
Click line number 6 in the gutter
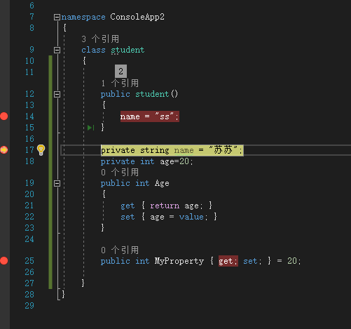point(32,6)
